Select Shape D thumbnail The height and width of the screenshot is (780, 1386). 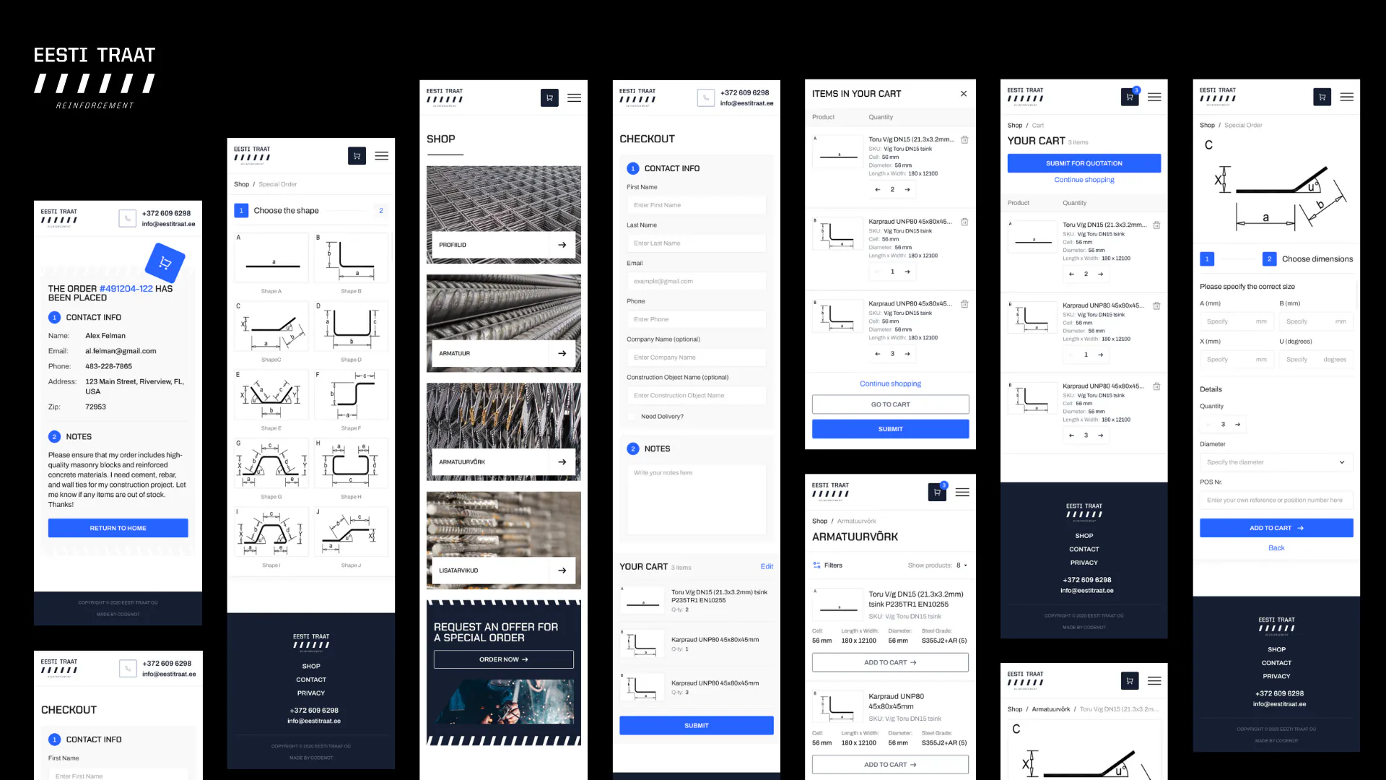(x=351, y=326)
